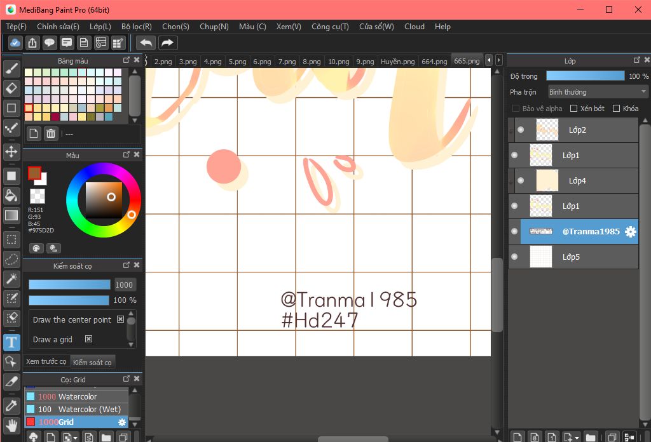Close the Cọ: Grid brush panel
The image size is (651, 442).
137,378
